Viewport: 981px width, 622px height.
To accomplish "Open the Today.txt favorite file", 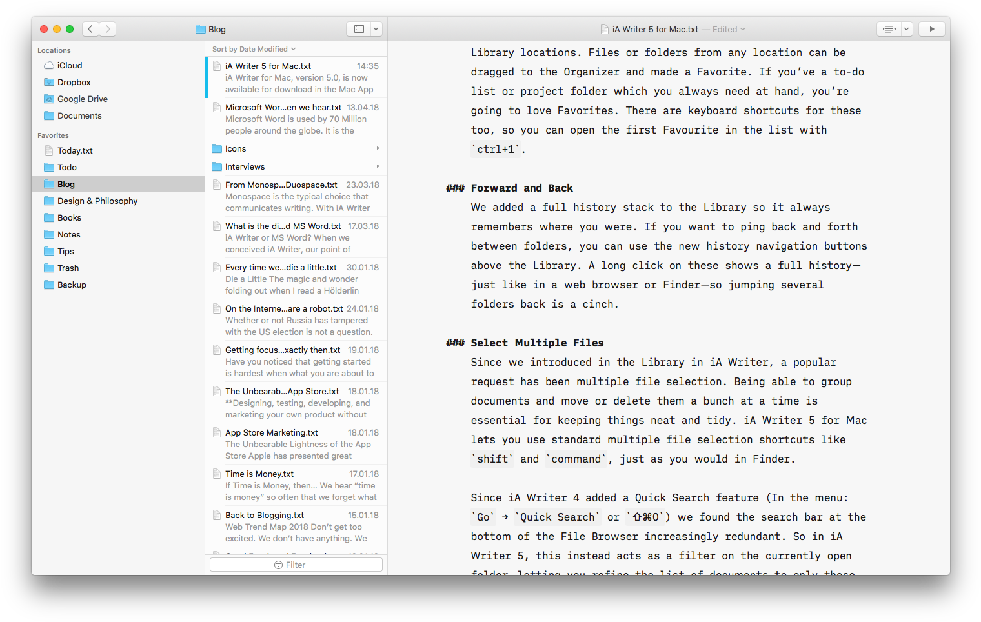I will 75,150.
